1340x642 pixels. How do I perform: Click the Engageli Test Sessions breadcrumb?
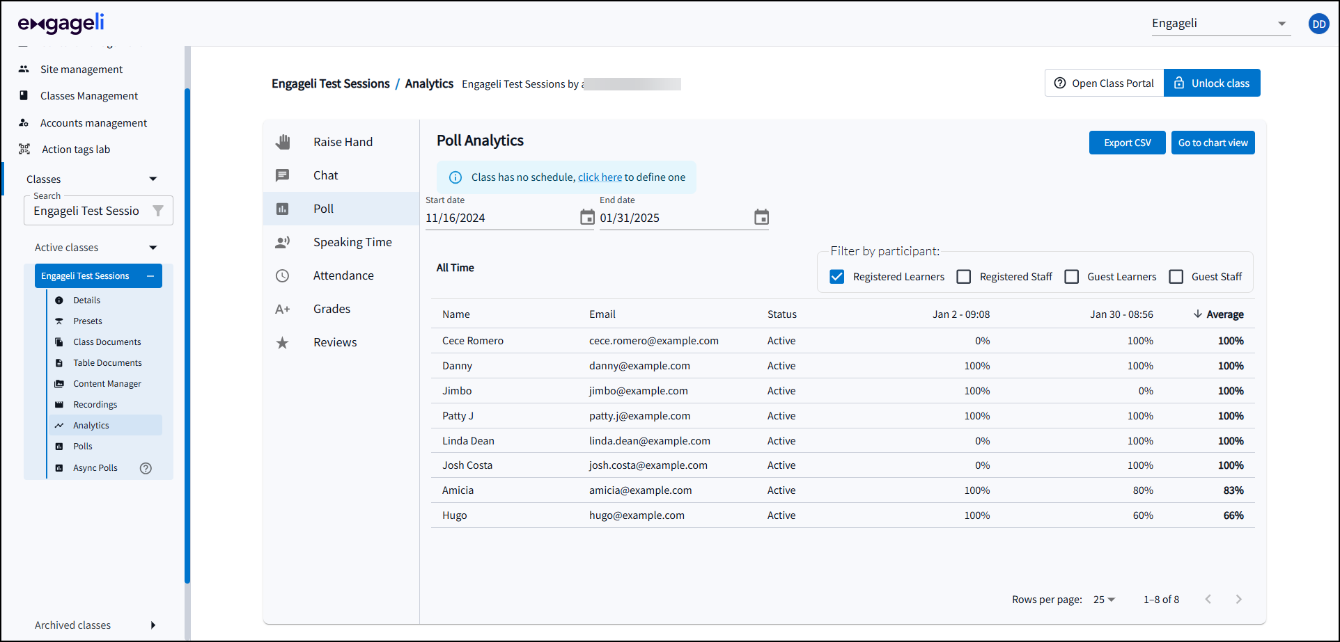tap(331, 83)
